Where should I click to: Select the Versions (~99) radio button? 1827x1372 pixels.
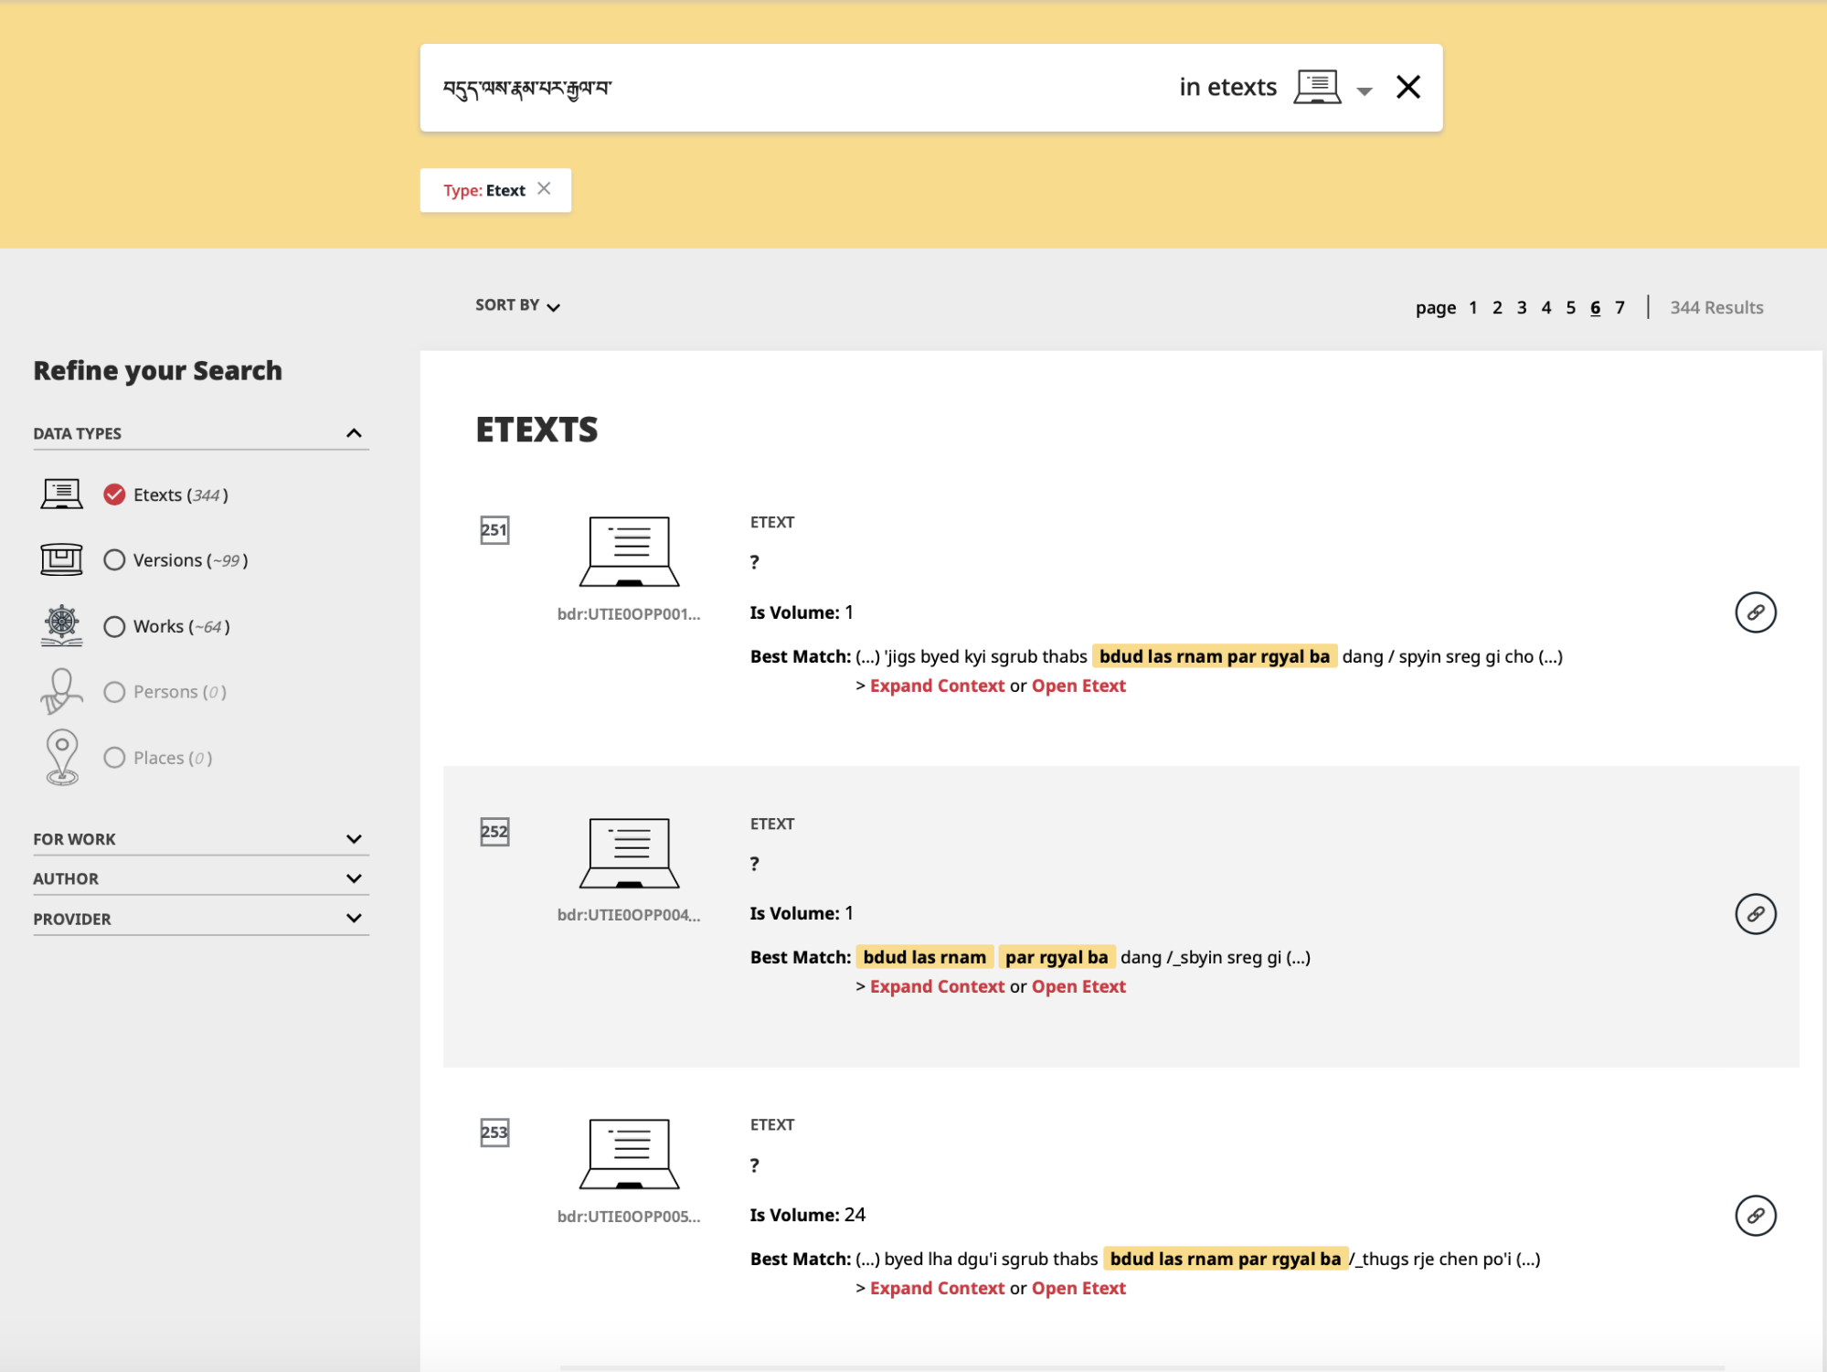pyautogui.click(x=114, y=560)
